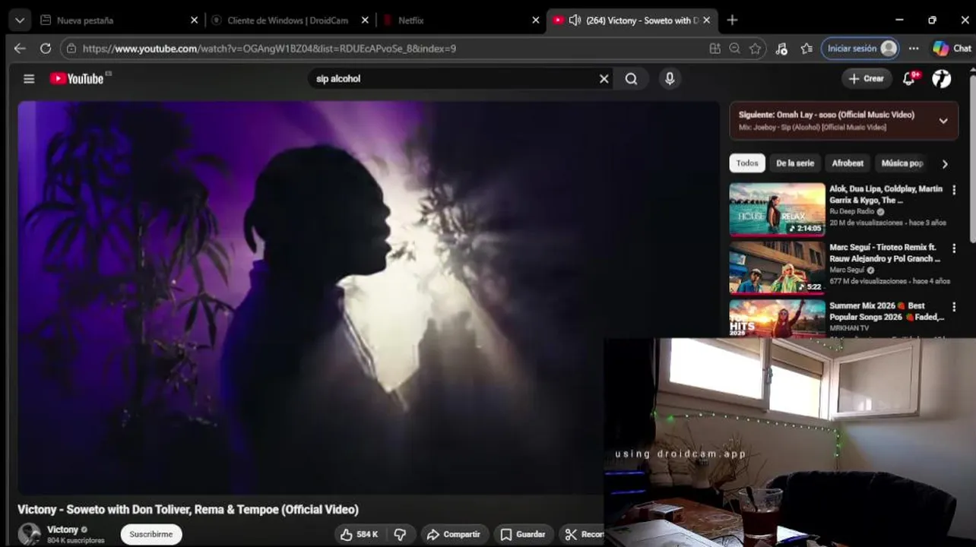
Task: Open a new browser tab
Action: [x=732, y=21]
